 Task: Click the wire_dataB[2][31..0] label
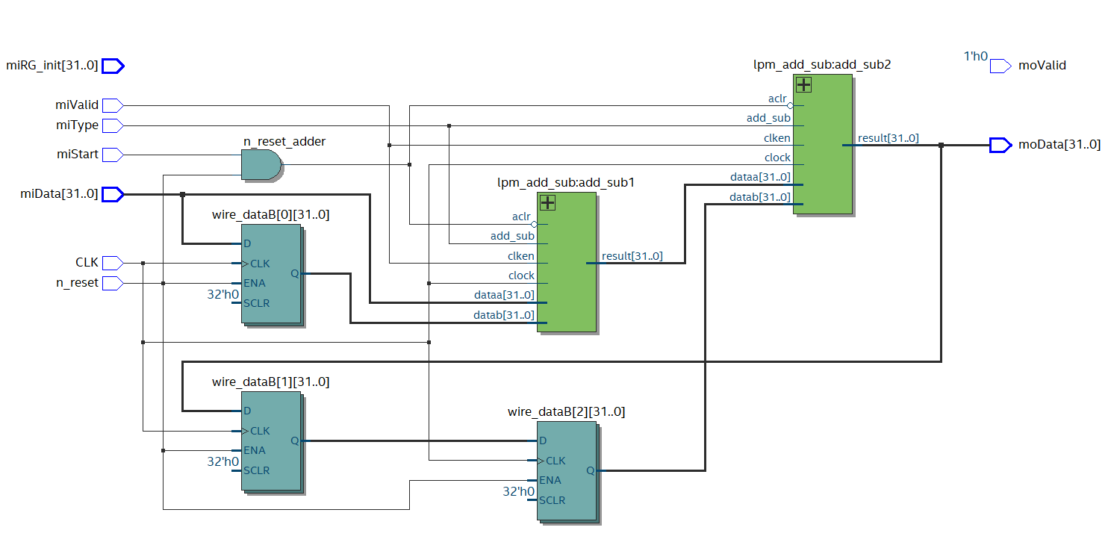click(566, 411)
